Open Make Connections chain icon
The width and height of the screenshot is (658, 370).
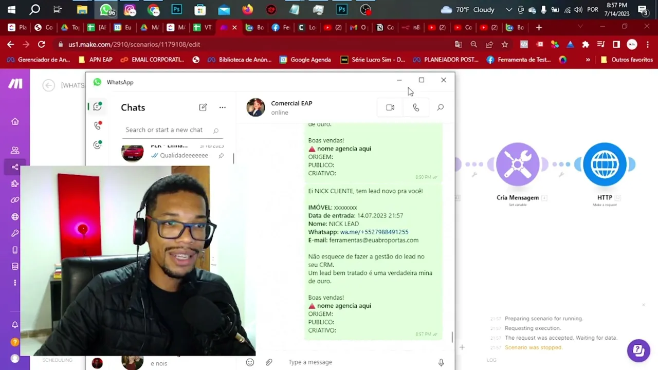(x=15, y=200)
